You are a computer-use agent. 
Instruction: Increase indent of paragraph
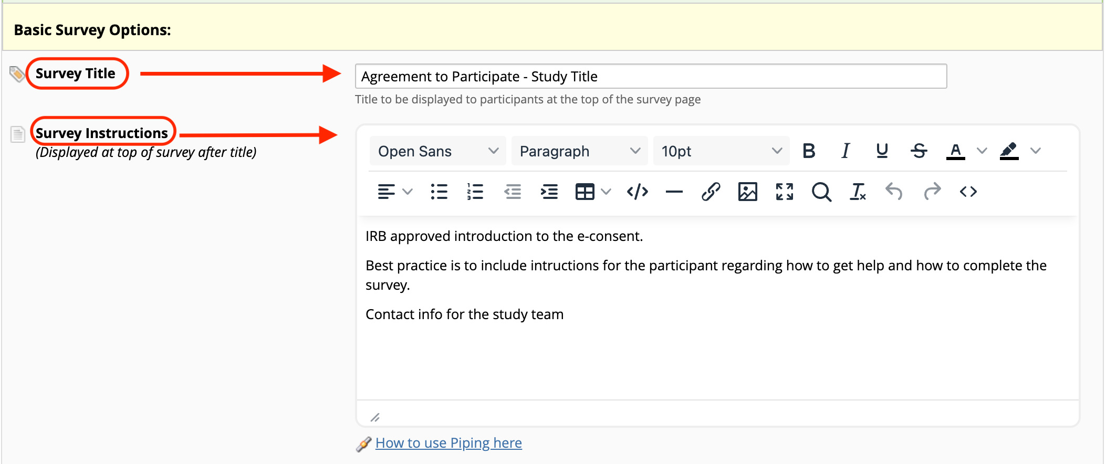pos(549,192)
